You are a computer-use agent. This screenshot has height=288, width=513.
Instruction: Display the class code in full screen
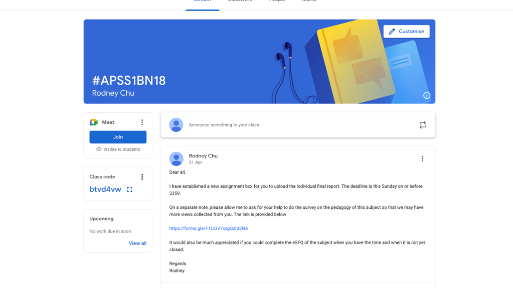[129, 189]
